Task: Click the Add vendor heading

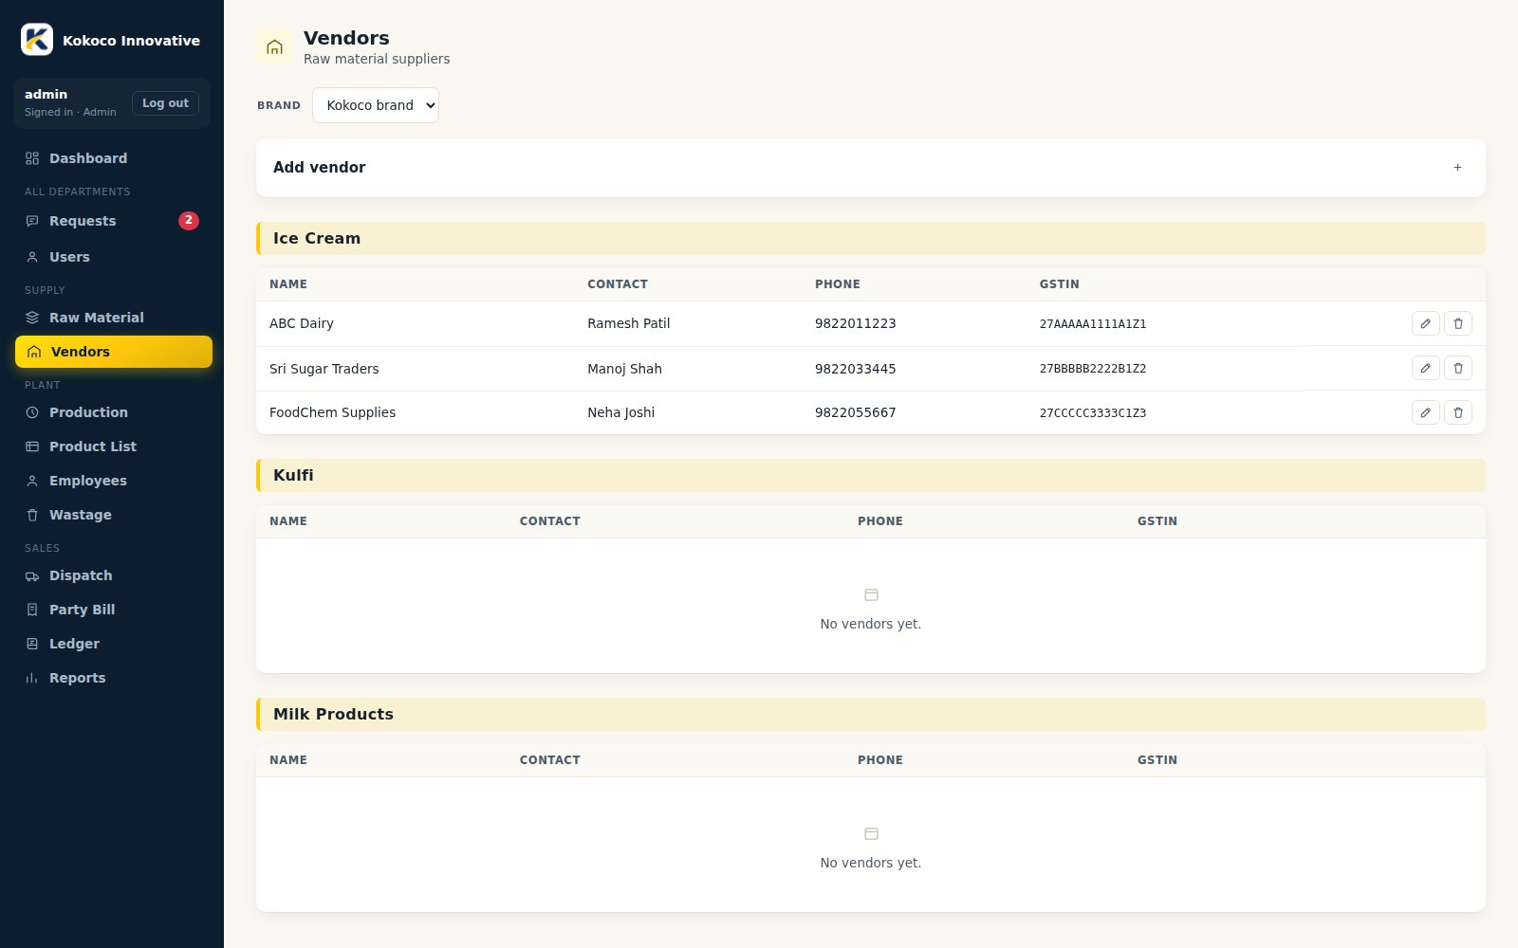Action: [x=319, y=167]
